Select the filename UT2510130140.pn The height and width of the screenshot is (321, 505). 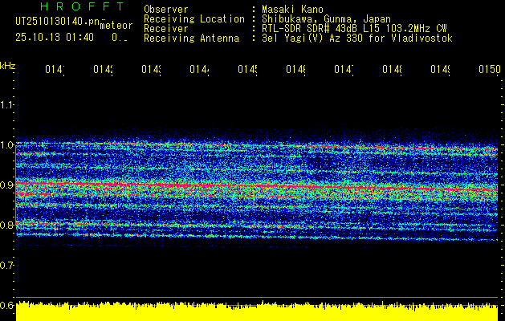click(x=58, y=21)
